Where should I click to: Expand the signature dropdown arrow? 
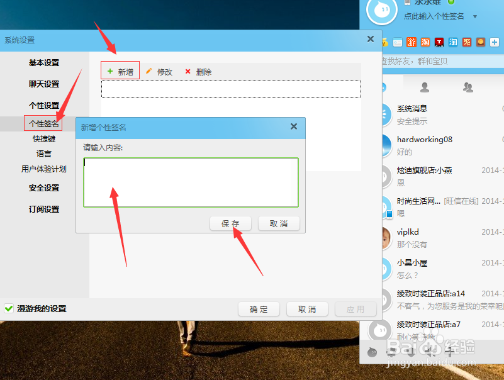[475, 16]
